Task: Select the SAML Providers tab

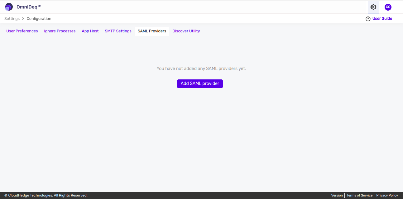Action: 152,31
